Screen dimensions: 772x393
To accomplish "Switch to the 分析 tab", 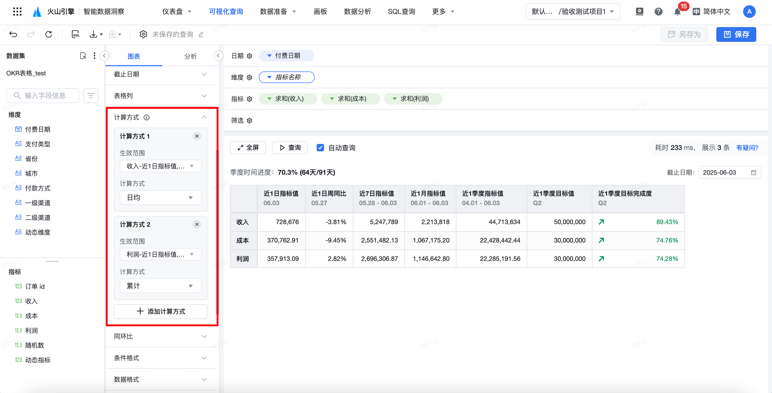I will tap(190, 56).
